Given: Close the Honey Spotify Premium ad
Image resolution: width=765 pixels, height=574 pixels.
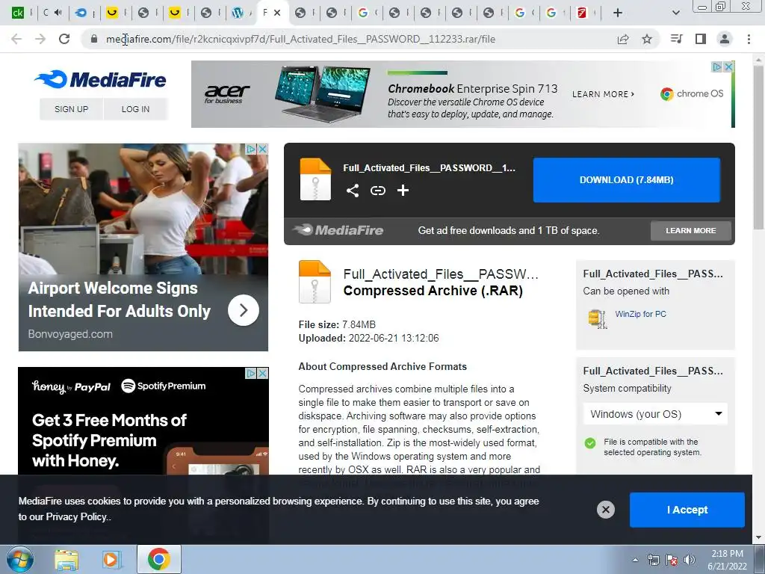Looking at the screenshot, I should click(262, 374).
